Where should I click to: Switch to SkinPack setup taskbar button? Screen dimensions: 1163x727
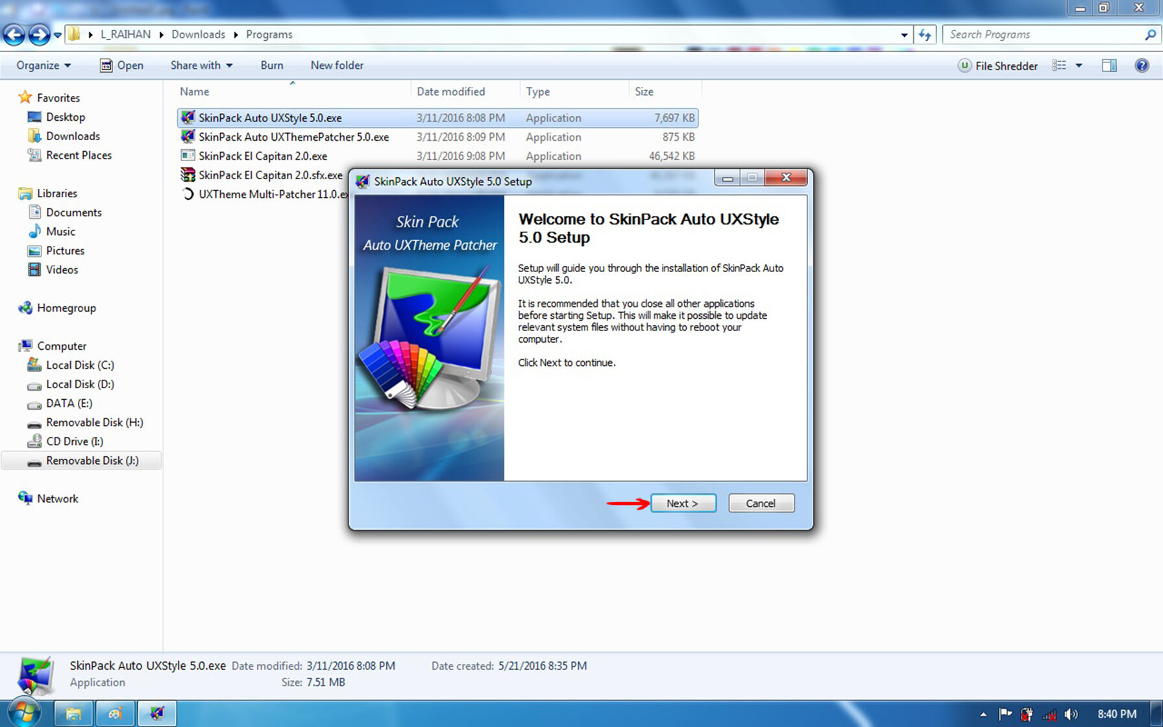tap(157, 714)
